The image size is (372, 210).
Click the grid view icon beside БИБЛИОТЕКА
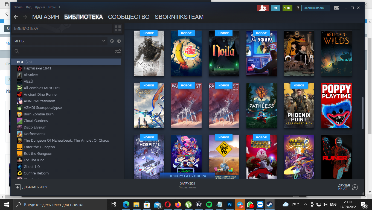[118, 28]
